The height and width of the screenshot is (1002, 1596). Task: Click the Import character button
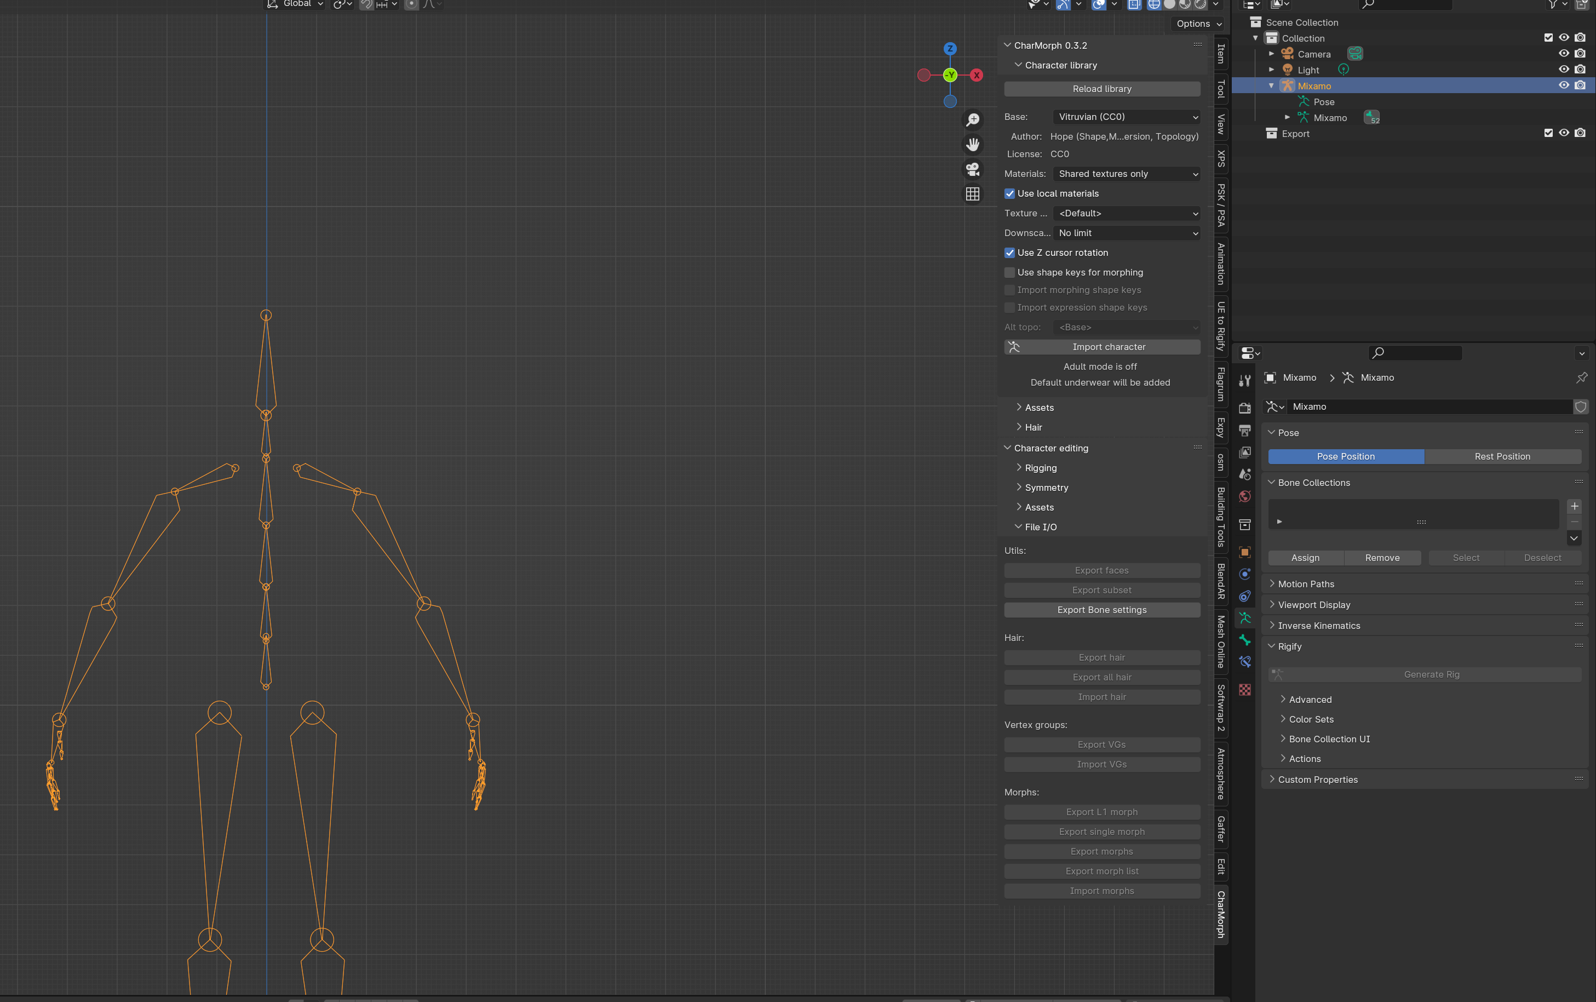click(x=1102, y=347)
